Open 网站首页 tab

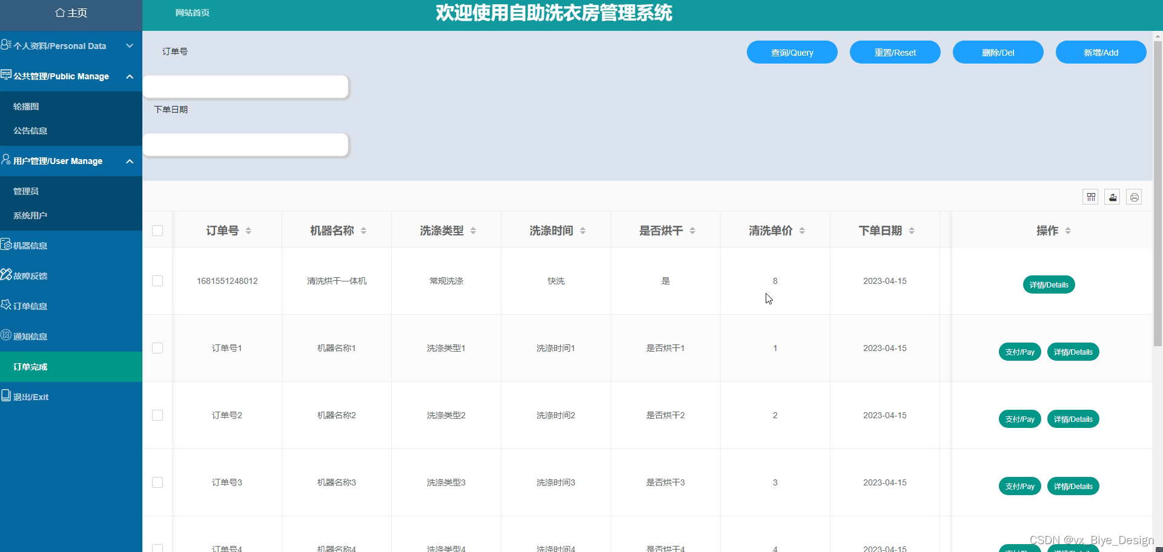(x=193, y=13)
